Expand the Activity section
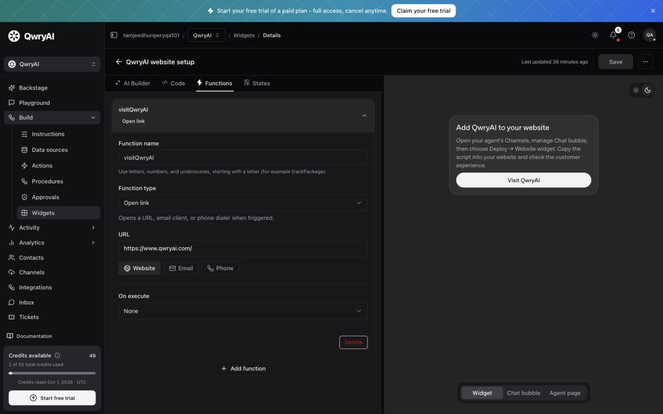 (x=52, y=228)
